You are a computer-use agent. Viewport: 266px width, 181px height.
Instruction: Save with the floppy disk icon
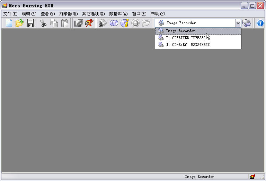pos(30,23)
